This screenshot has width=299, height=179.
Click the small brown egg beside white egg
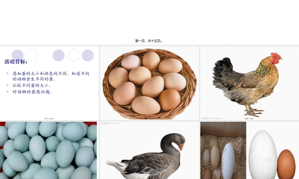pyautogui.click(x=286, y=164)
